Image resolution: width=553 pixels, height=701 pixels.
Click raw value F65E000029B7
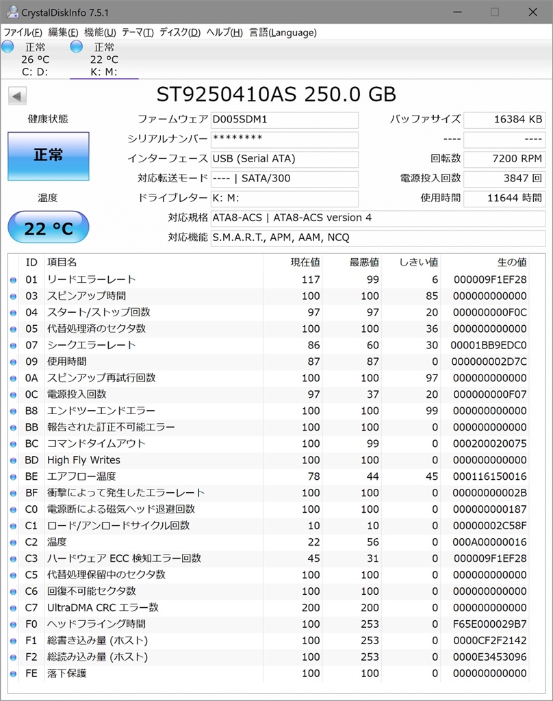[x=489, y=624]
